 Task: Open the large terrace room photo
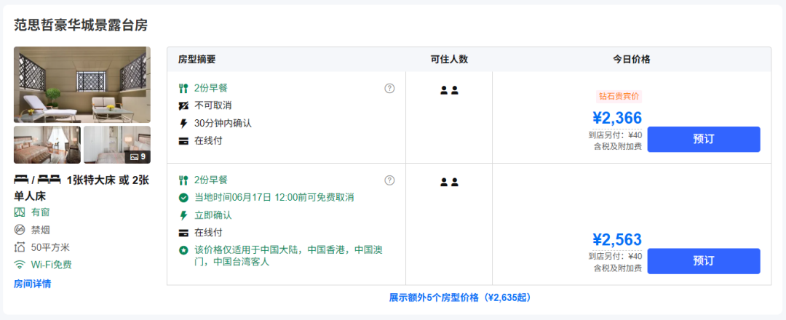click(x=82, y=84)
